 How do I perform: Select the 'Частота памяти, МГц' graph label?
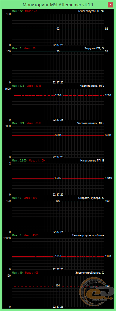(x=91, y=123)
